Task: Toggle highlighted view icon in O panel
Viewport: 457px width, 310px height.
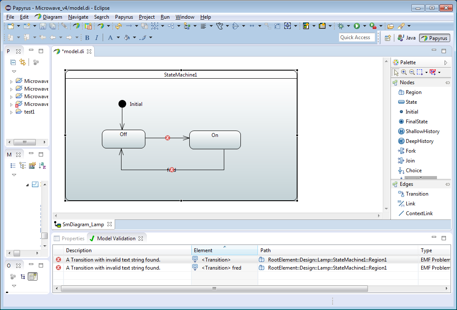Action: (x=33, y=276)
